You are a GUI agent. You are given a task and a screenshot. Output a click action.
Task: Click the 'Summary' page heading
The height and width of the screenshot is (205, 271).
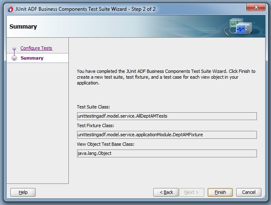(23, 27)
